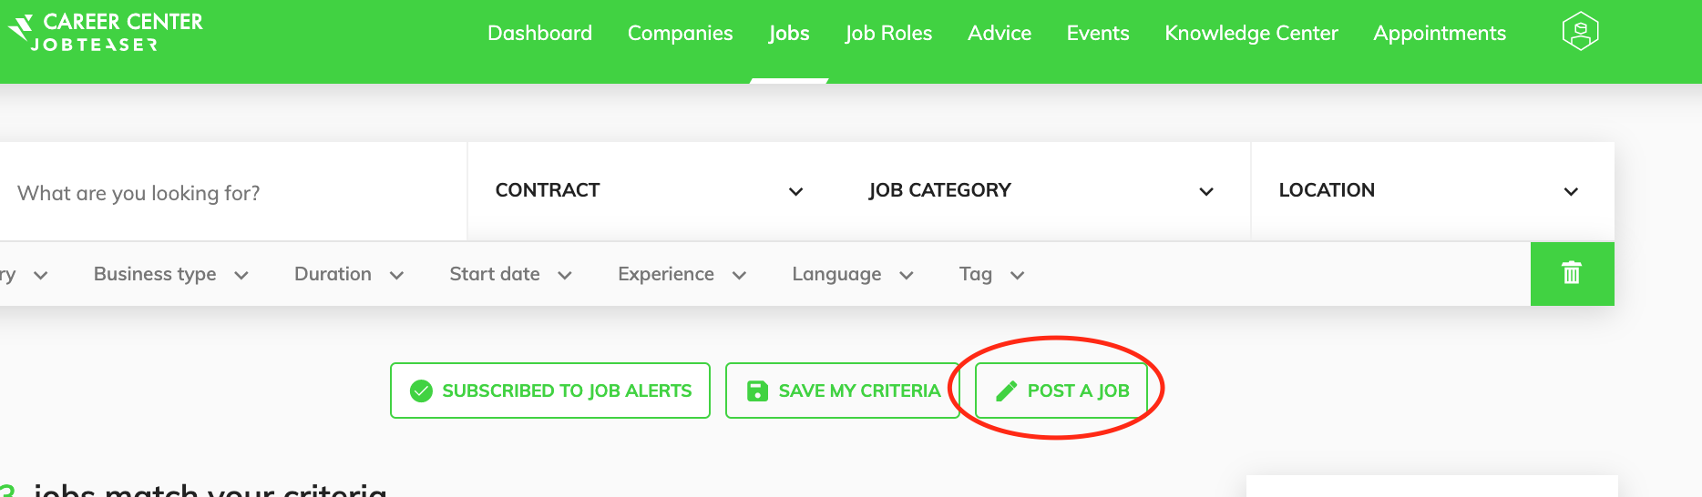Expand the Experience filter chevron
1702x497 pixels.
pyautogui.click(x=739, y=275)
